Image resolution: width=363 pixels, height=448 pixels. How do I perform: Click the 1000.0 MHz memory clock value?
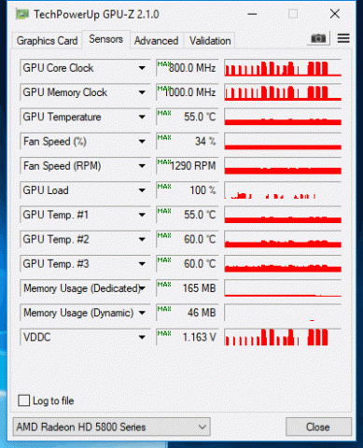[188, 92]
